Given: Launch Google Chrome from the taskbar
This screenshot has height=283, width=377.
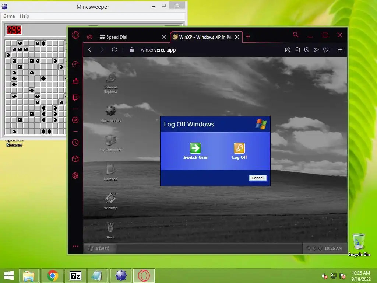Looking at the screenshot, I should click(x=53, y=276).
